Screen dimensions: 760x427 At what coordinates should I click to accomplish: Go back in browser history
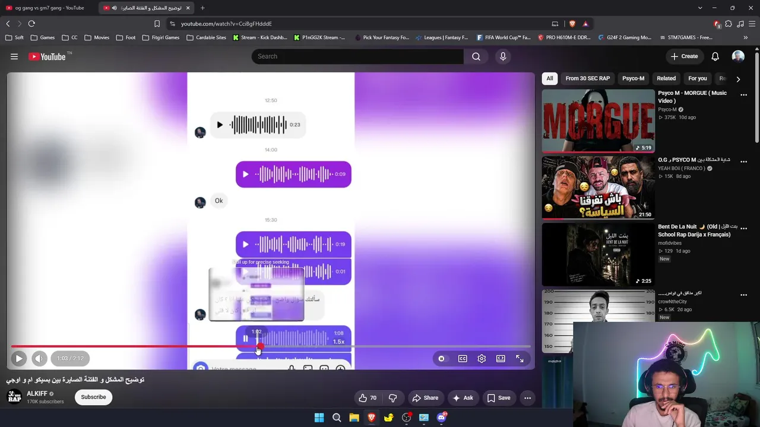pyautogui.click(x=8, y=24)
